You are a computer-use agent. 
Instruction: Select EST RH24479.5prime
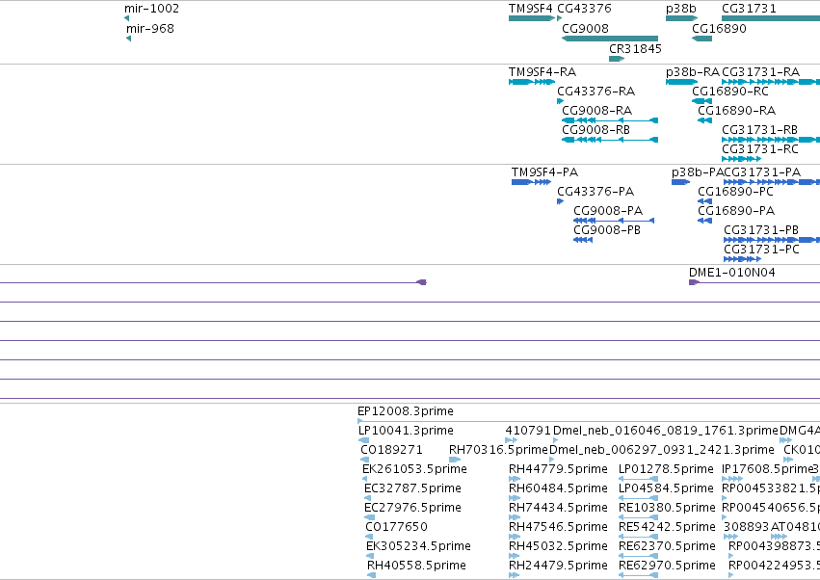point(515,575)
